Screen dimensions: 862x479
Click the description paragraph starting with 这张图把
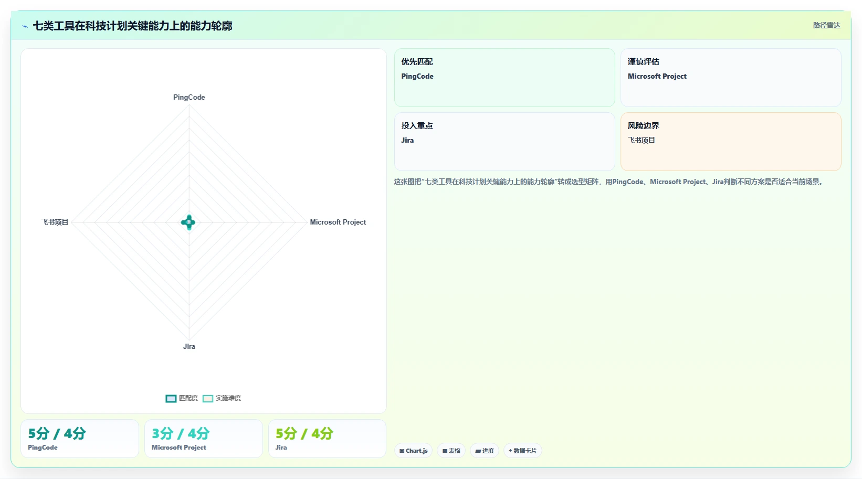[x=609, y=182]
